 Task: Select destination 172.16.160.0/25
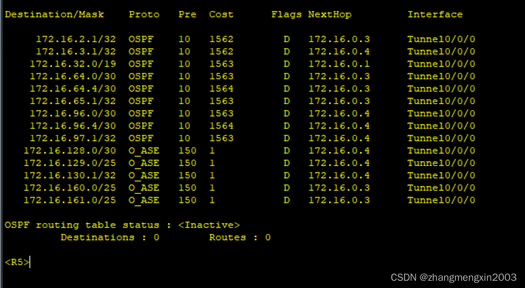(x=70, y=188)
